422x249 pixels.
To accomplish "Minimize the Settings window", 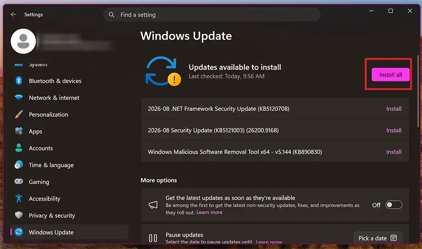I will click(371, 11).
